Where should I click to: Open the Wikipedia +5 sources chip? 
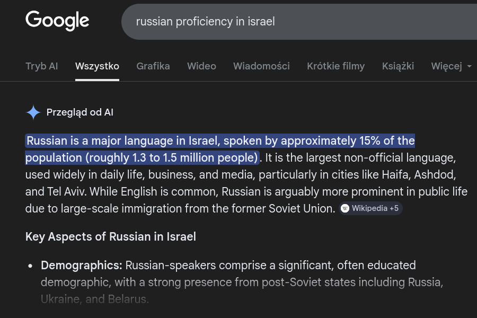tap(370, 208)
